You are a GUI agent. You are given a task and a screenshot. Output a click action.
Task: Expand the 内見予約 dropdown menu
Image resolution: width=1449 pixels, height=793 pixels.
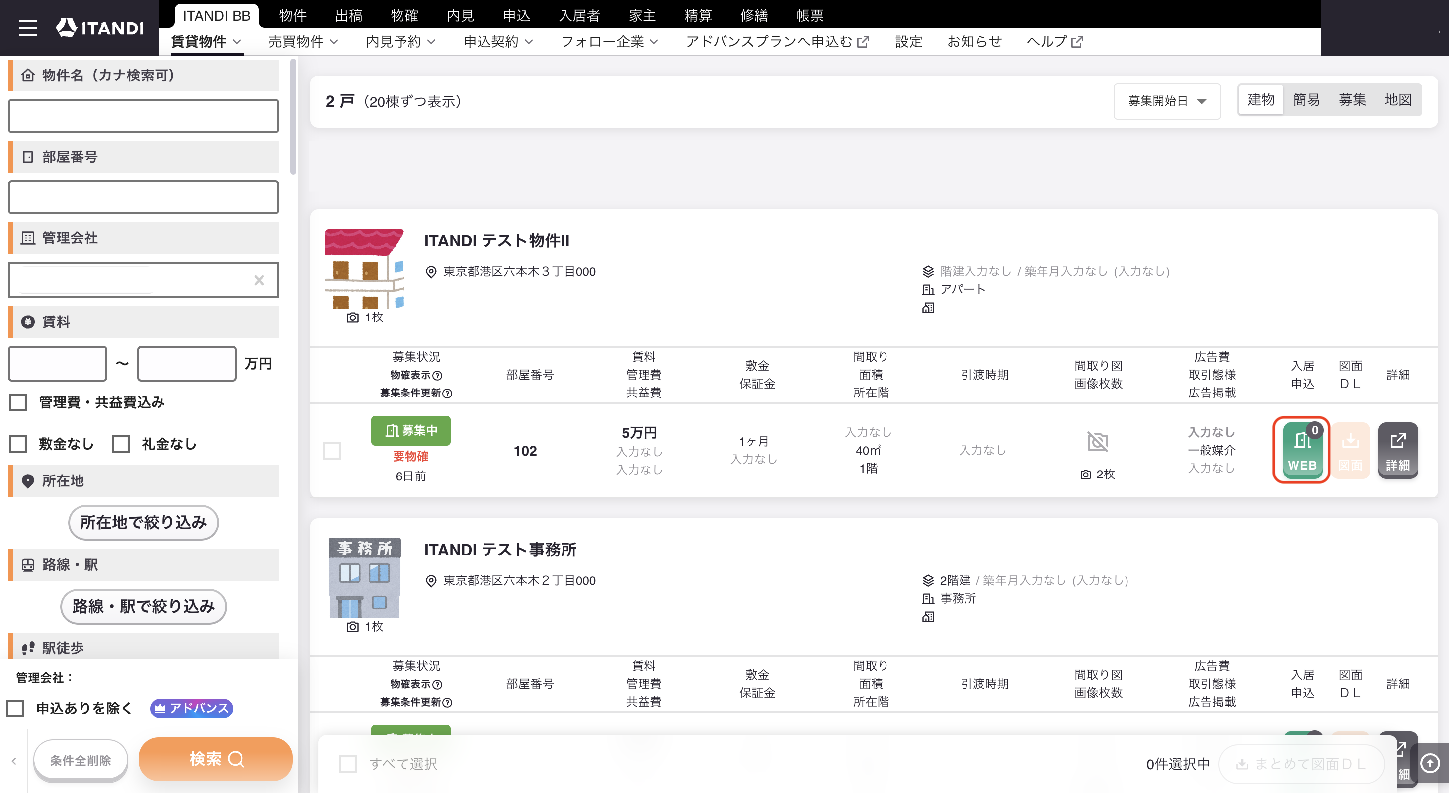[x=401, y=42]
